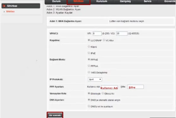Click the Kullanıcı Adı username field

click(109, 87)
